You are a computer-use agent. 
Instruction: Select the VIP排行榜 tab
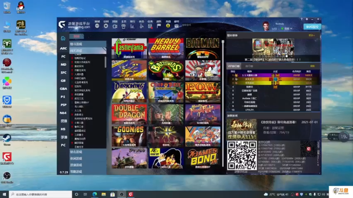pos(233,66)
